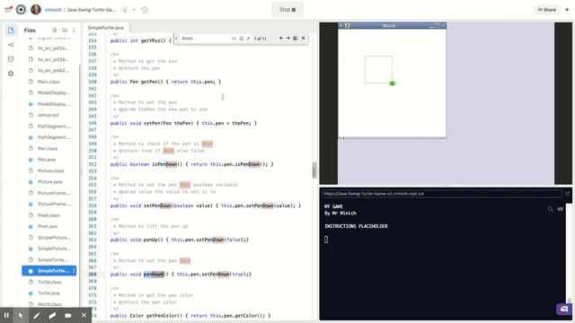Click the new folder icon in Files
Screen dimensions: 575x323
click(65, 30)
